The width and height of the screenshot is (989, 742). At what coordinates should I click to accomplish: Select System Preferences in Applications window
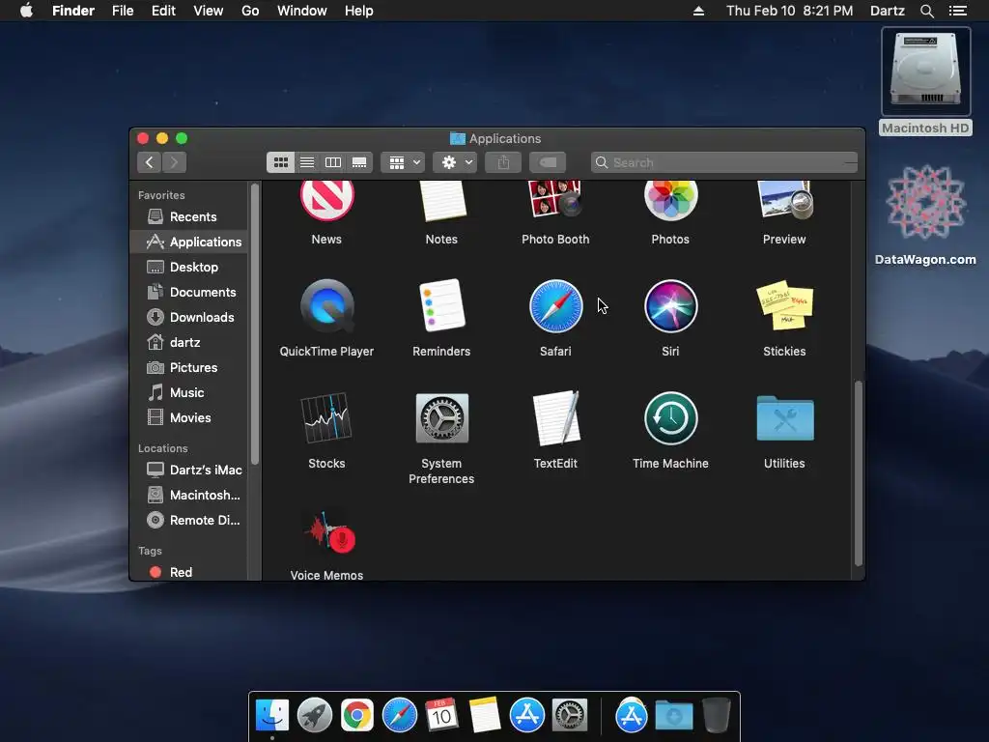tap(441, 418)
